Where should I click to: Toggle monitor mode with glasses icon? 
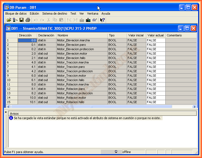pos(95,20)
